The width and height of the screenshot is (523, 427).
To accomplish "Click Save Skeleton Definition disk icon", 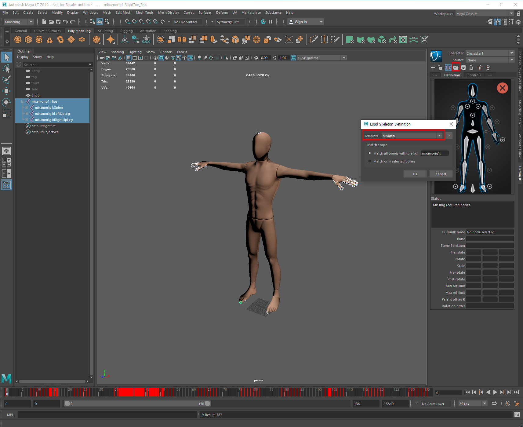I will 463,68.
